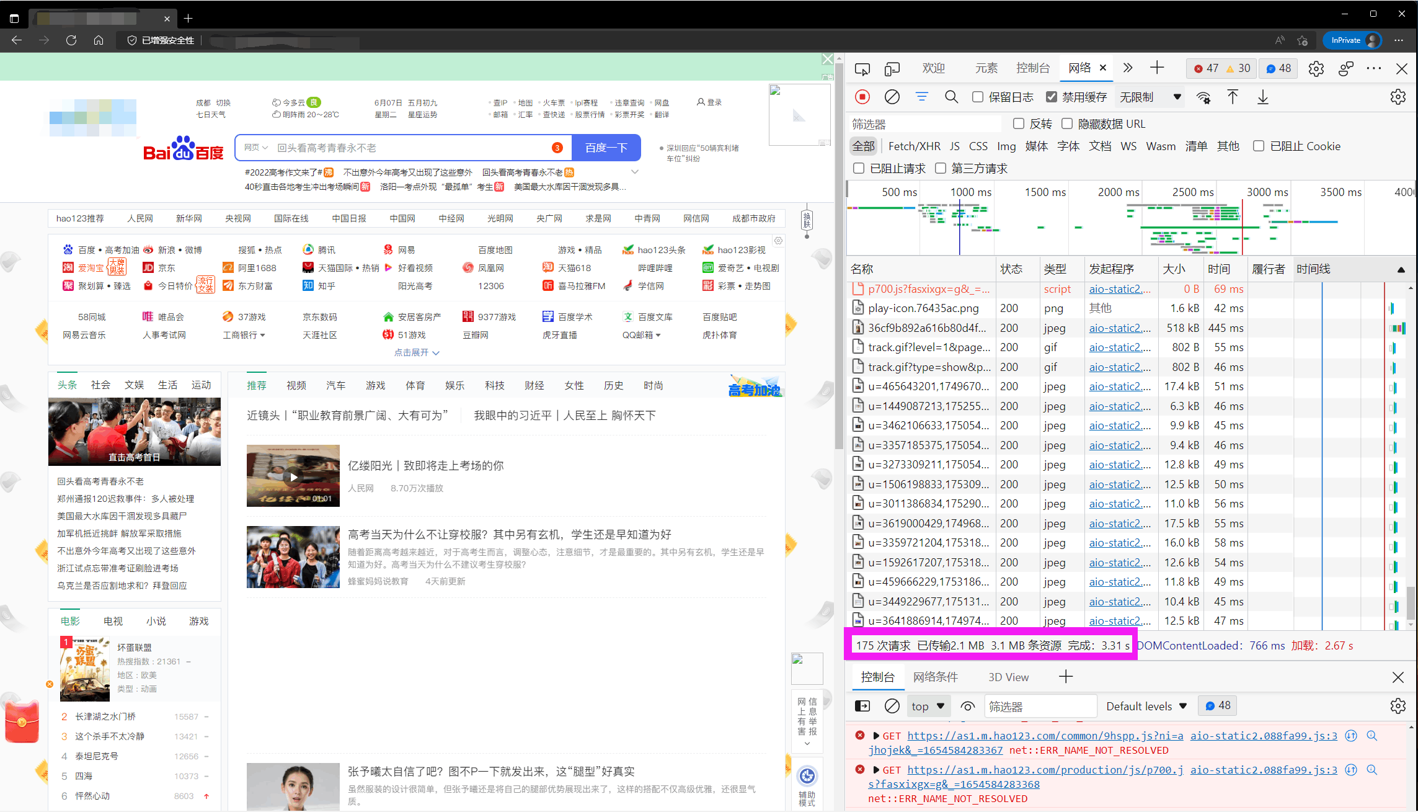This screenshot has height=812, width=1418.
Task: Check the 反转 filter checkbox
Action: (x=1017, y=124)
